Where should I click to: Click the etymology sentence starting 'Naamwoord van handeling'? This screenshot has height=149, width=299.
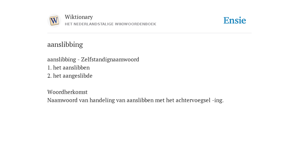pyautogui.click(x=135, y=100)
